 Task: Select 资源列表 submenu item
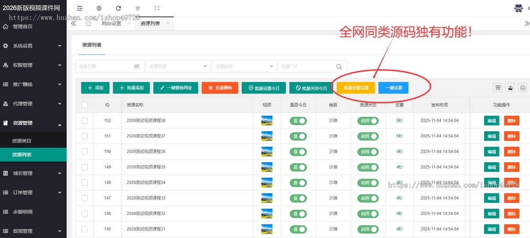point(33,155)
